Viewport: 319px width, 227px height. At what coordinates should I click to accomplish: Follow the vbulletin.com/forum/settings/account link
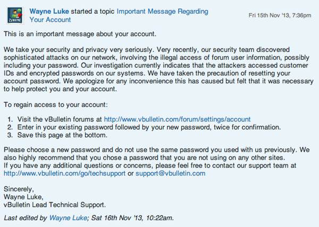click(x=177, y=119)
